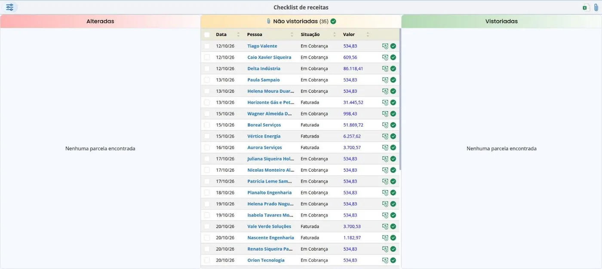602x269 pixels.
Task: Open the Vértice Energia person link
Action: click(x=264, y=136)
